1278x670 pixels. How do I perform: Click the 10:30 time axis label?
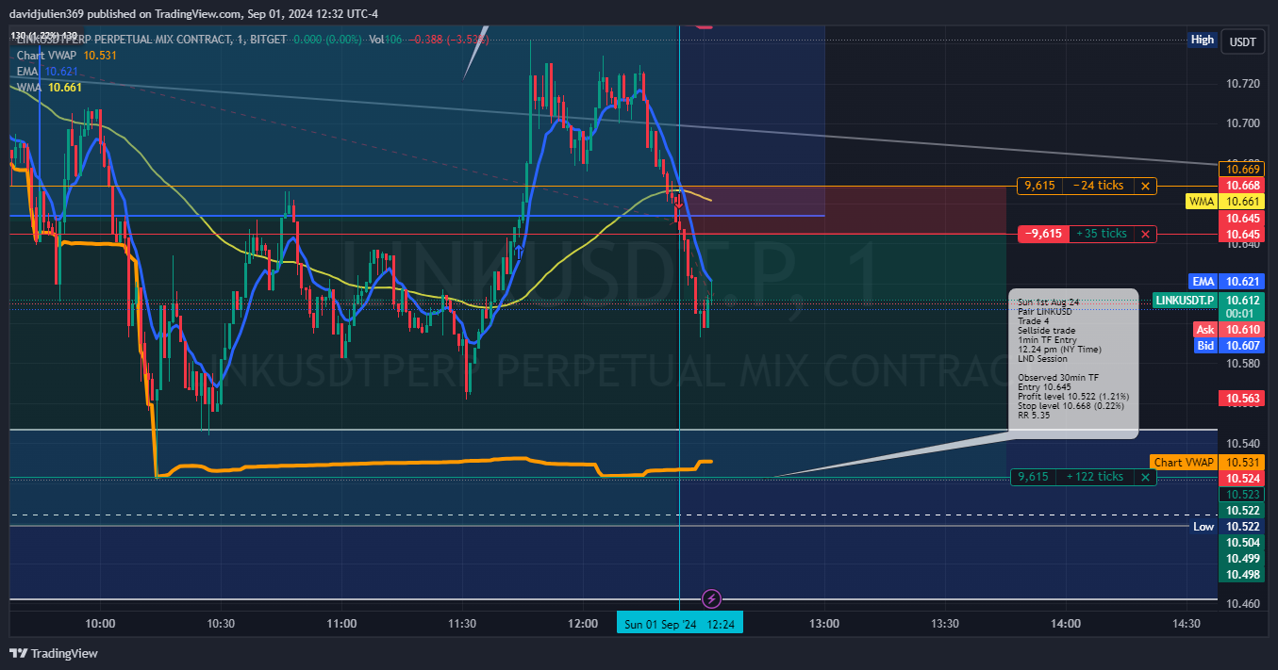point(221,624)
